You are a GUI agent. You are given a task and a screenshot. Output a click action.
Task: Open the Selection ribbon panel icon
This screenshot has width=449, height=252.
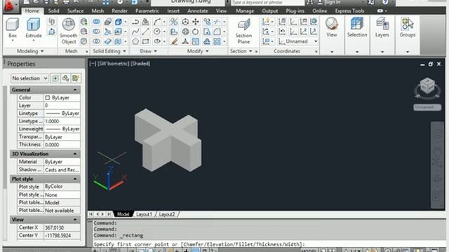357,27
